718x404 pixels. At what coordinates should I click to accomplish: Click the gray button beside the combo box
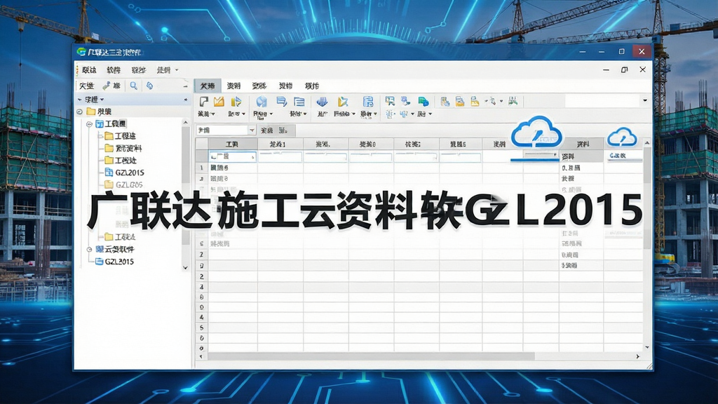276,130
